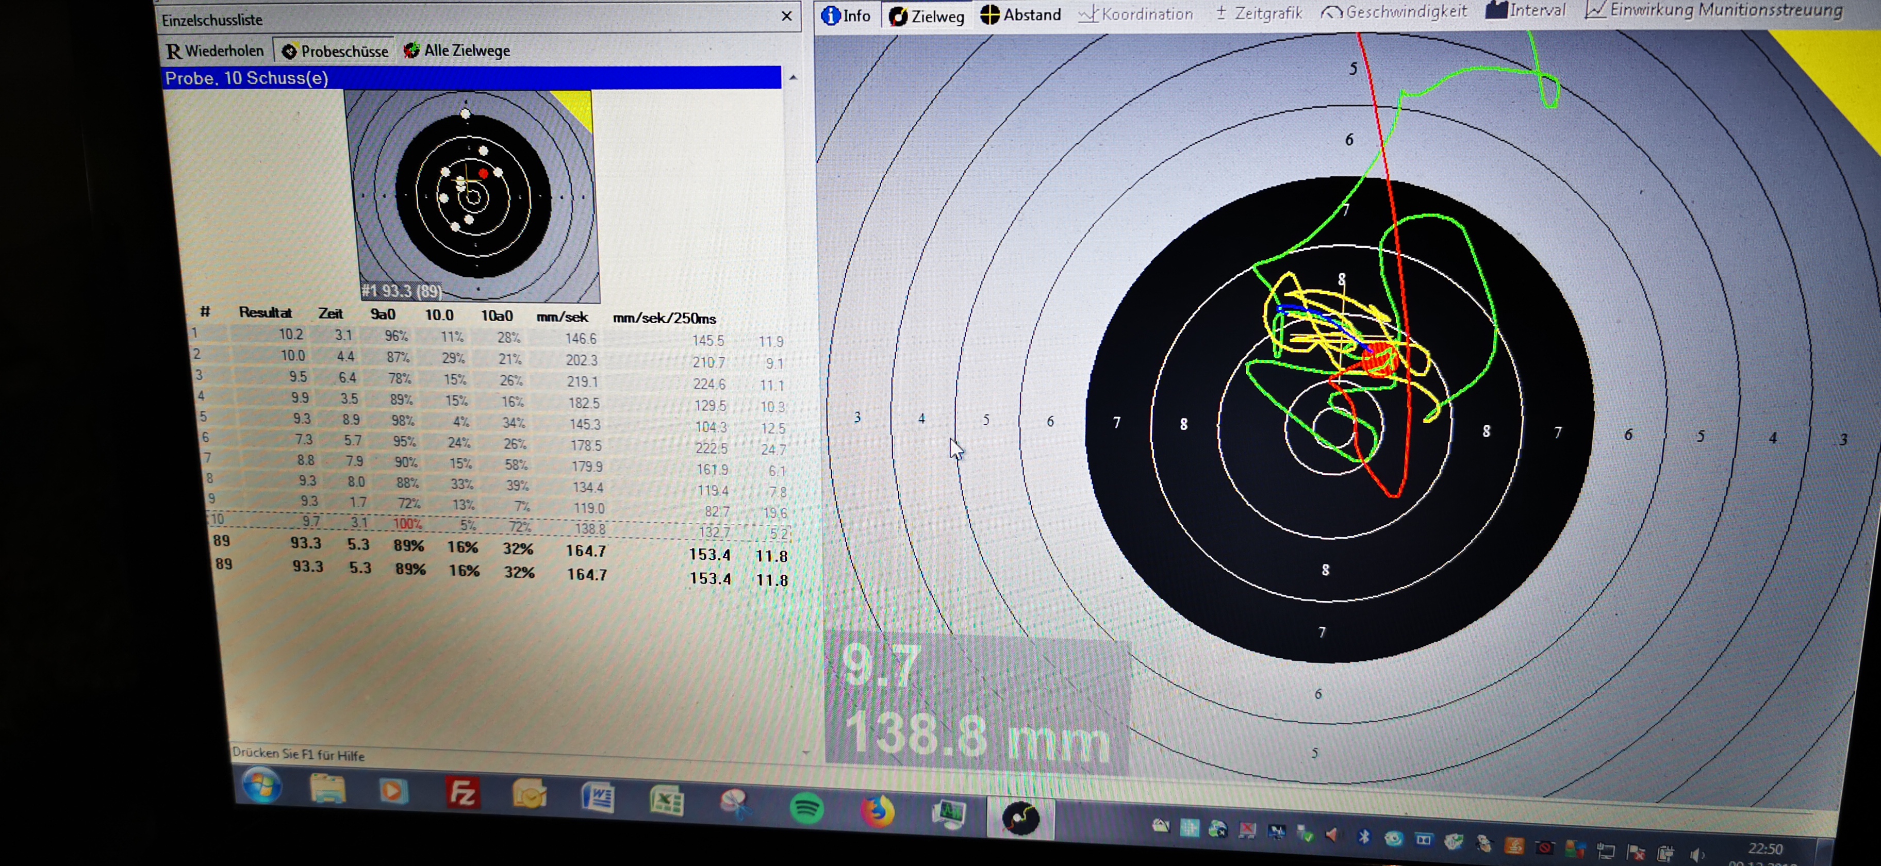This screenshot has height=866, width=1881.
Task: Open the Abstand view
Action: coord(1020,14)
